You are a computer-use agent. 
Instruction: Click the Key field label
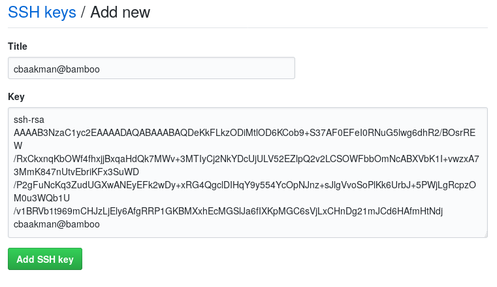pos(16,97)
